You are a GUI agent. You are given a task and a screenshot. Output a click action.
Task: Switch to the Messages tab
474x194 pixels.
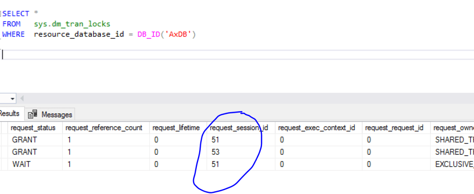(56, 115)
